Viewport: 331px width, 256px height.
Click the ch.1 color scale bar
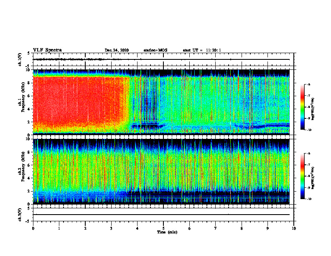click(302, 107)
